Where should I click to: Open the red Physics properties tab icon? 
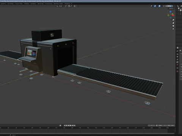click(177, 65)
